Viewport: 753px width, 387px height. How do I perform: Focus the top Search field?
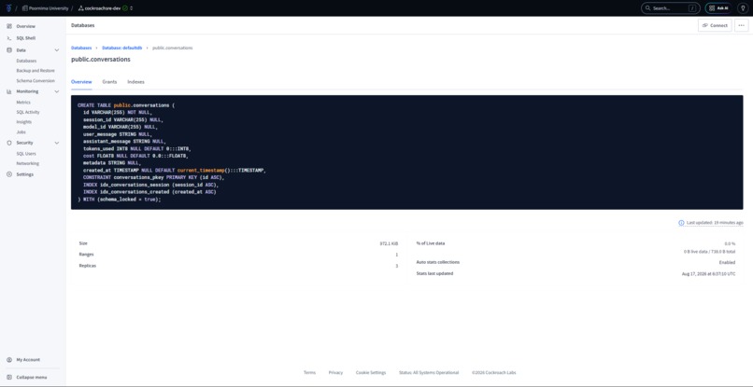click(x=671, y=8)
